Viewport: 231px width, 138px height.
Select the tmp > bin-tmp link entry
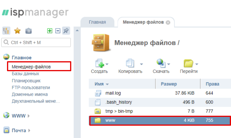pos(119,111)
